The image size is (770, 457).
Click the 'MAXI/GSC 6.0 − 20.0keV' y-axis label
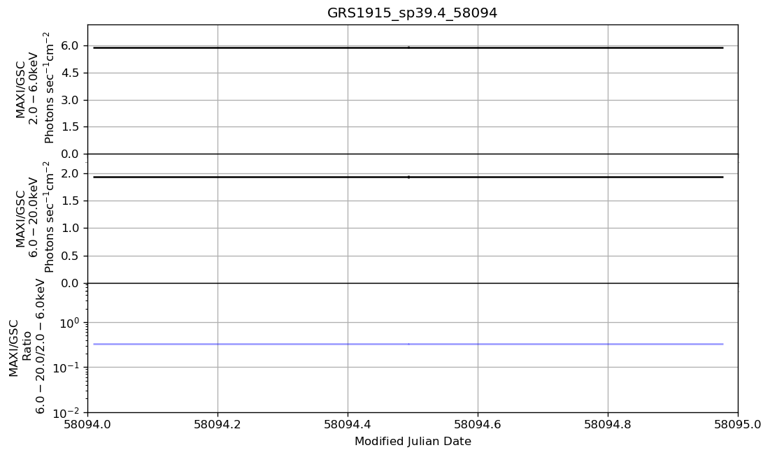pos(34,217)
